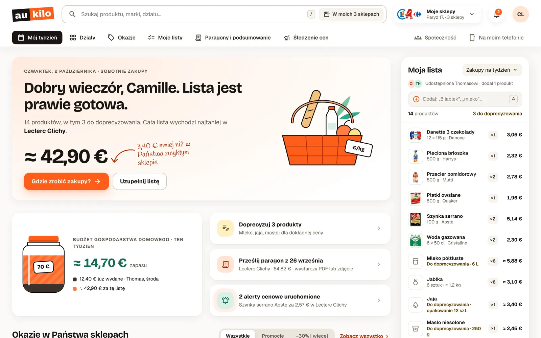Click the Szynka serrano product icon
This screenshot has height=338, width=541.
pyautogui.click(x=416, y=219)
